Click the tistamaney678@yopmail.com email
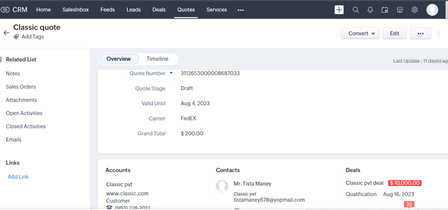The width and height of the screenshot is (448, 210). click(269, 200)
